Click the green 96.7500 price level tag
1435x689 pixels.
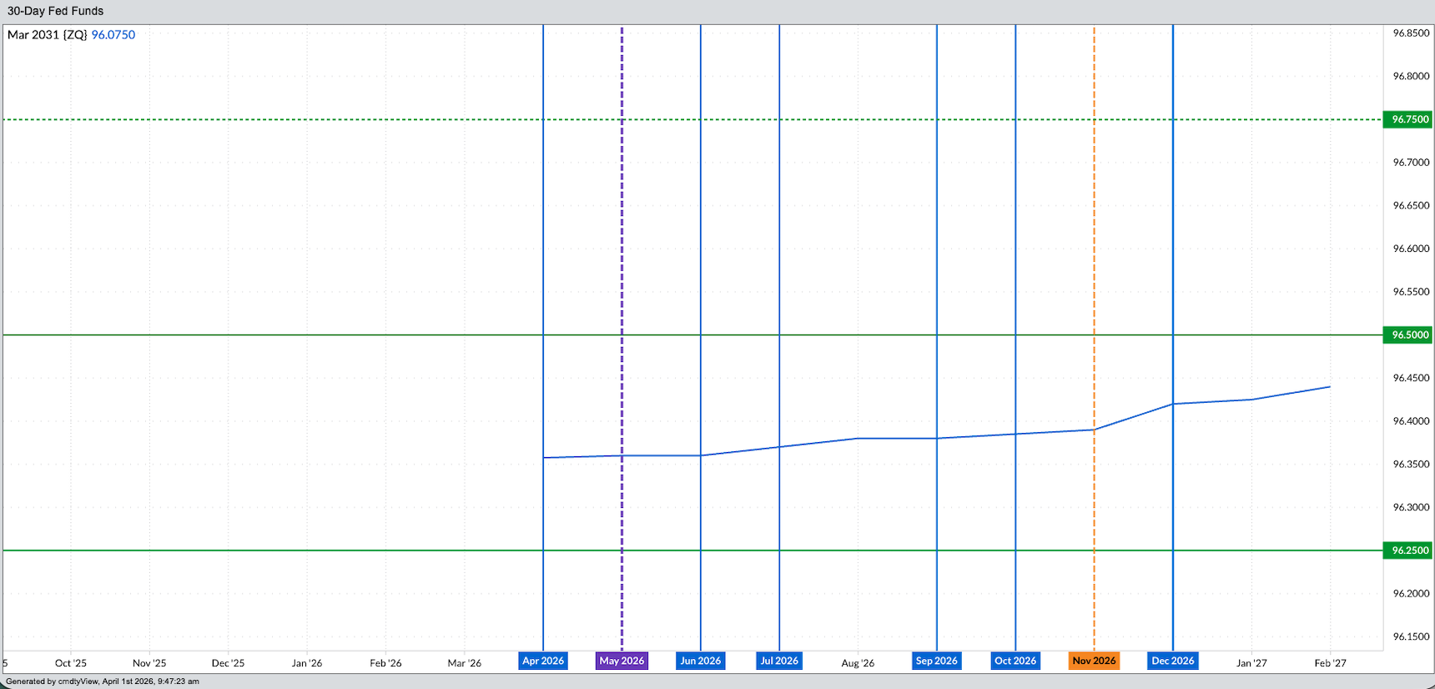click(1410, 119)
